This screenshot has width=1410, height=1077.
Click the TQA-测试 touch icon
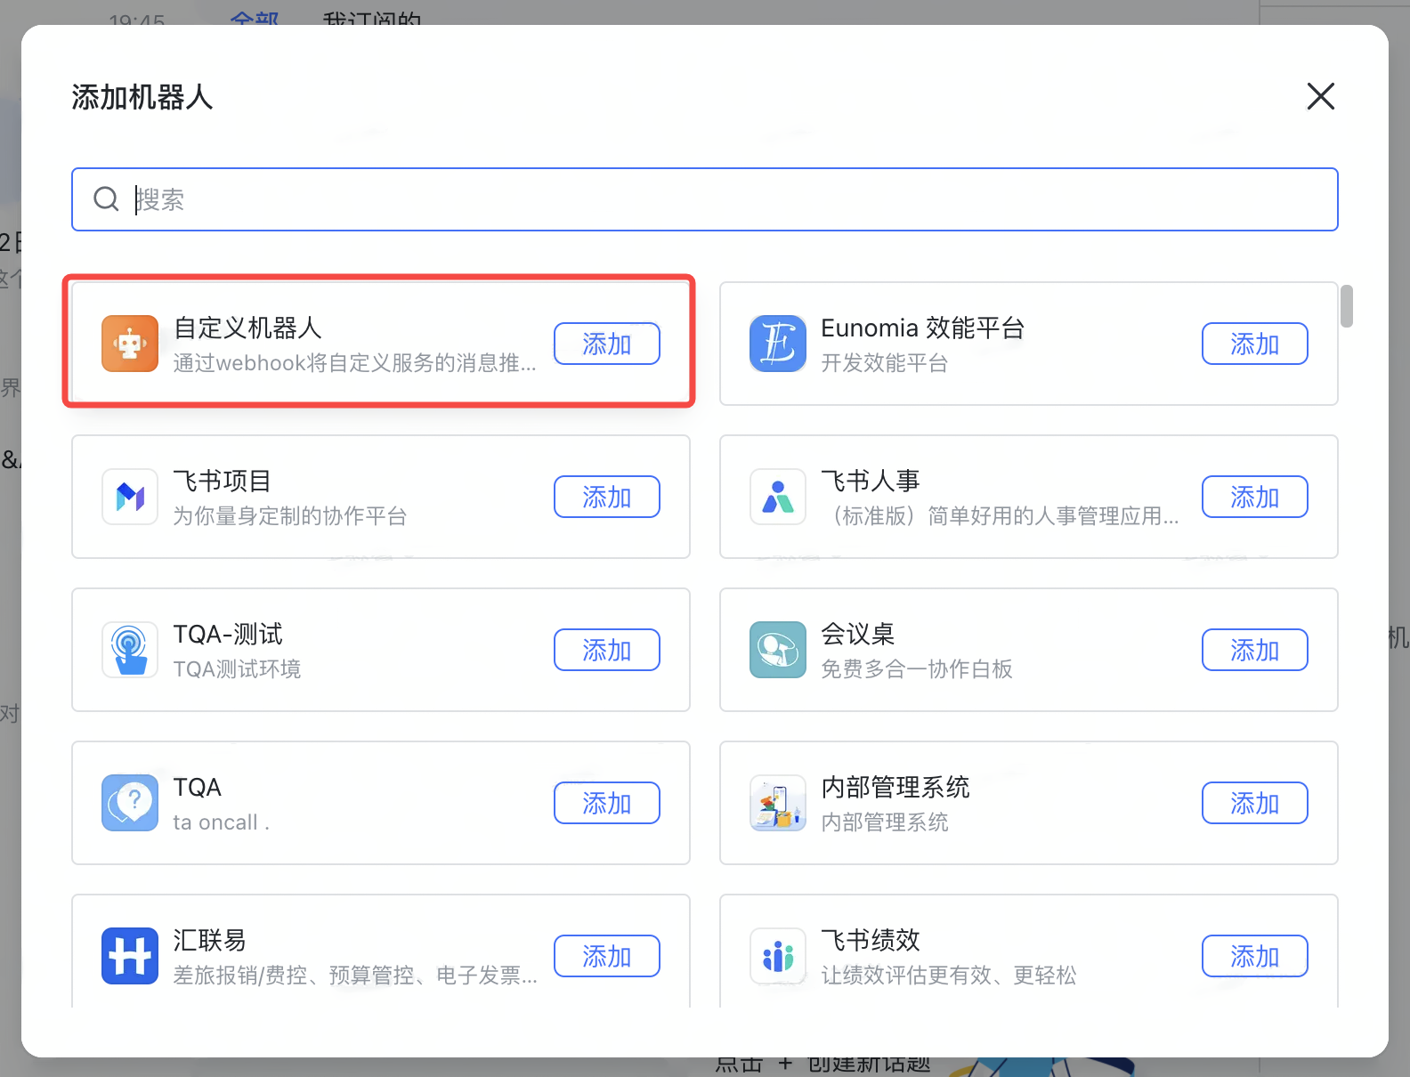click(130, 650)
